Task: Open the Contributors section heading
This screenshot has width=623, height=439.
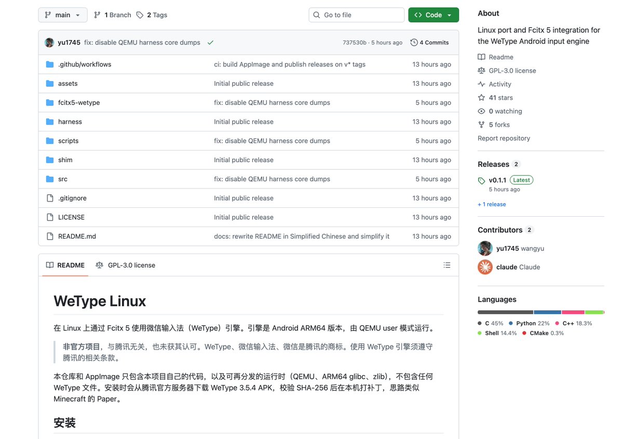Action: click(500, 230)
